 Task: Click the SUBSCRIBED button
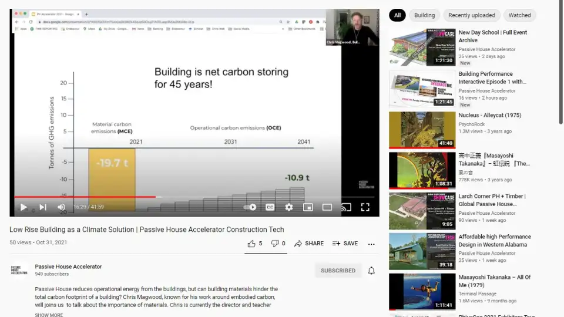tap(338, 271)
